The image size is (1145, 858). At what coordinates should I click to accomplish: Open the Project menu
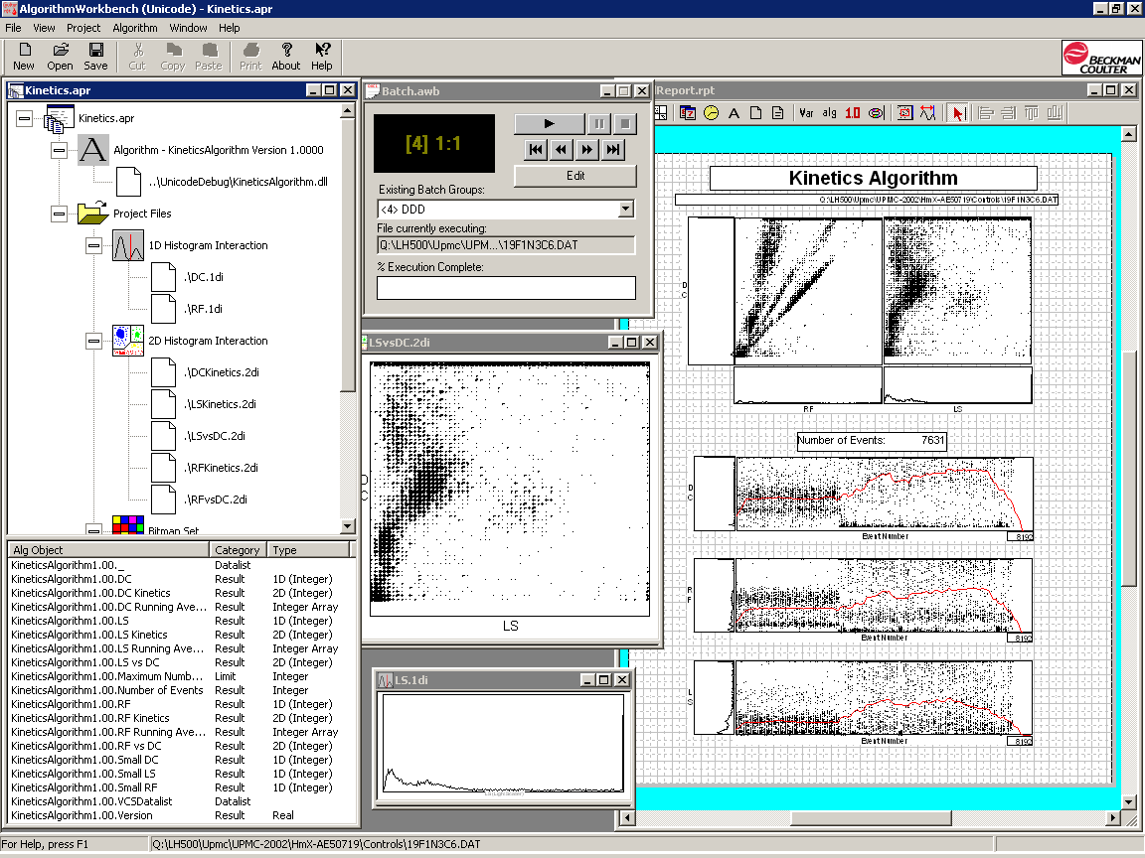pos(83,28)
